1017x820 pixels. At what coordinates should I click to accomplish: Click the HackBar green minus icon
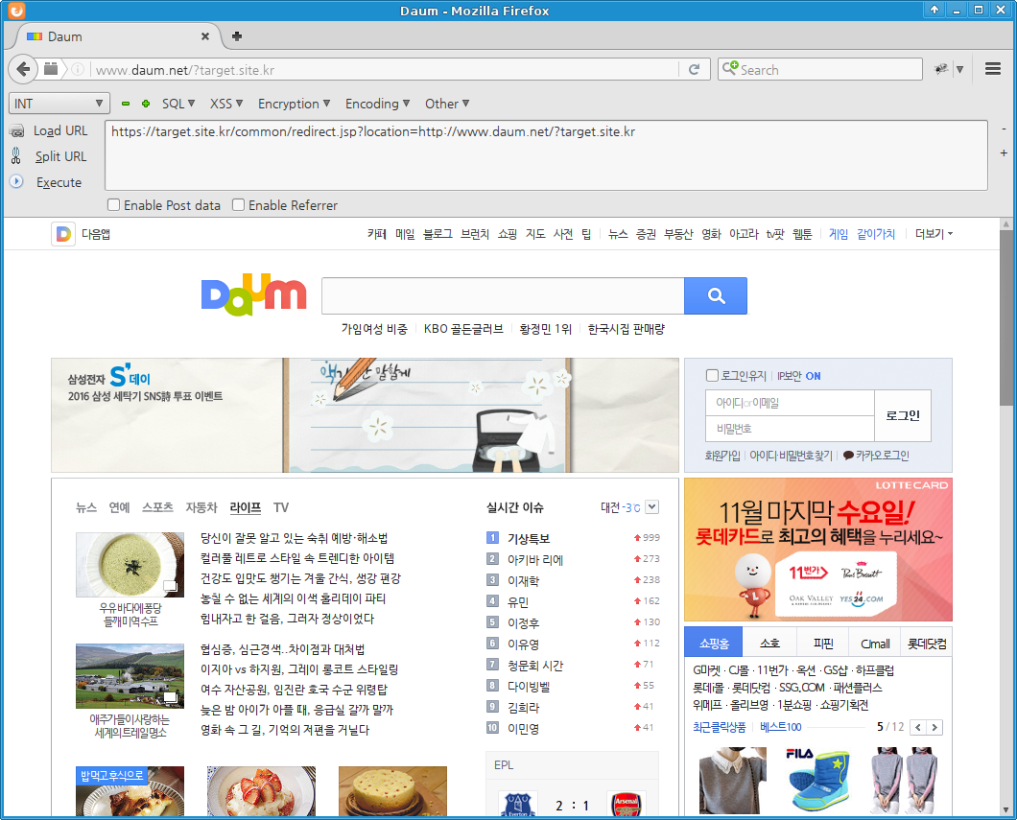point(126,104)
